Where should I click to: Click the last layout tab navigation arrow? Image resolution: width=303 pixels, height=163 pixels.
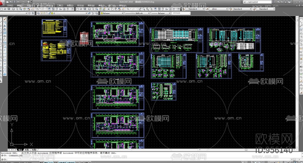click(16, 150)
